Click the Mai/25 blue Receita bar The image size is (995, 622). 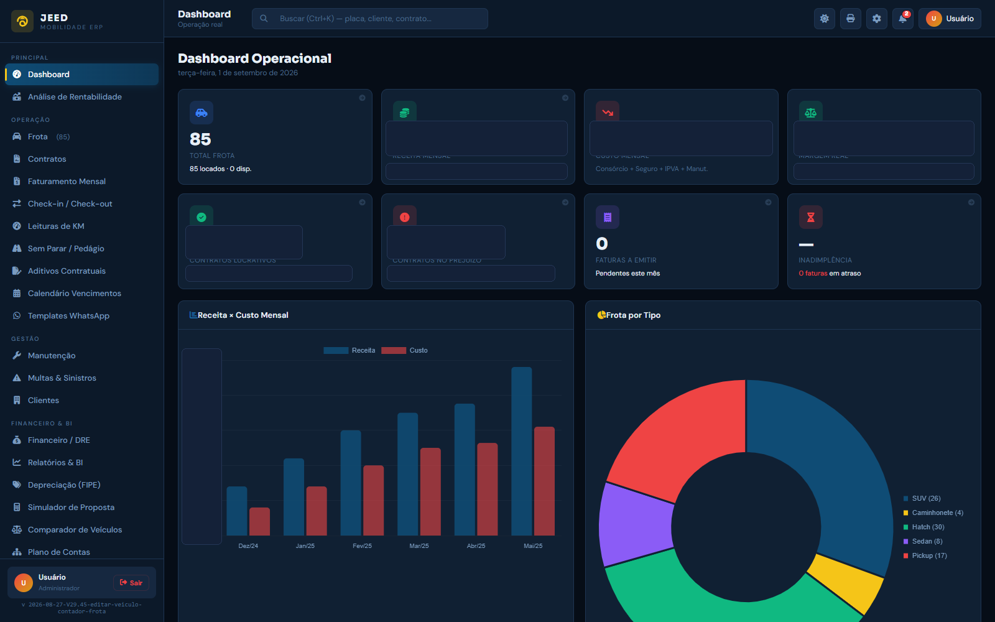522,451
